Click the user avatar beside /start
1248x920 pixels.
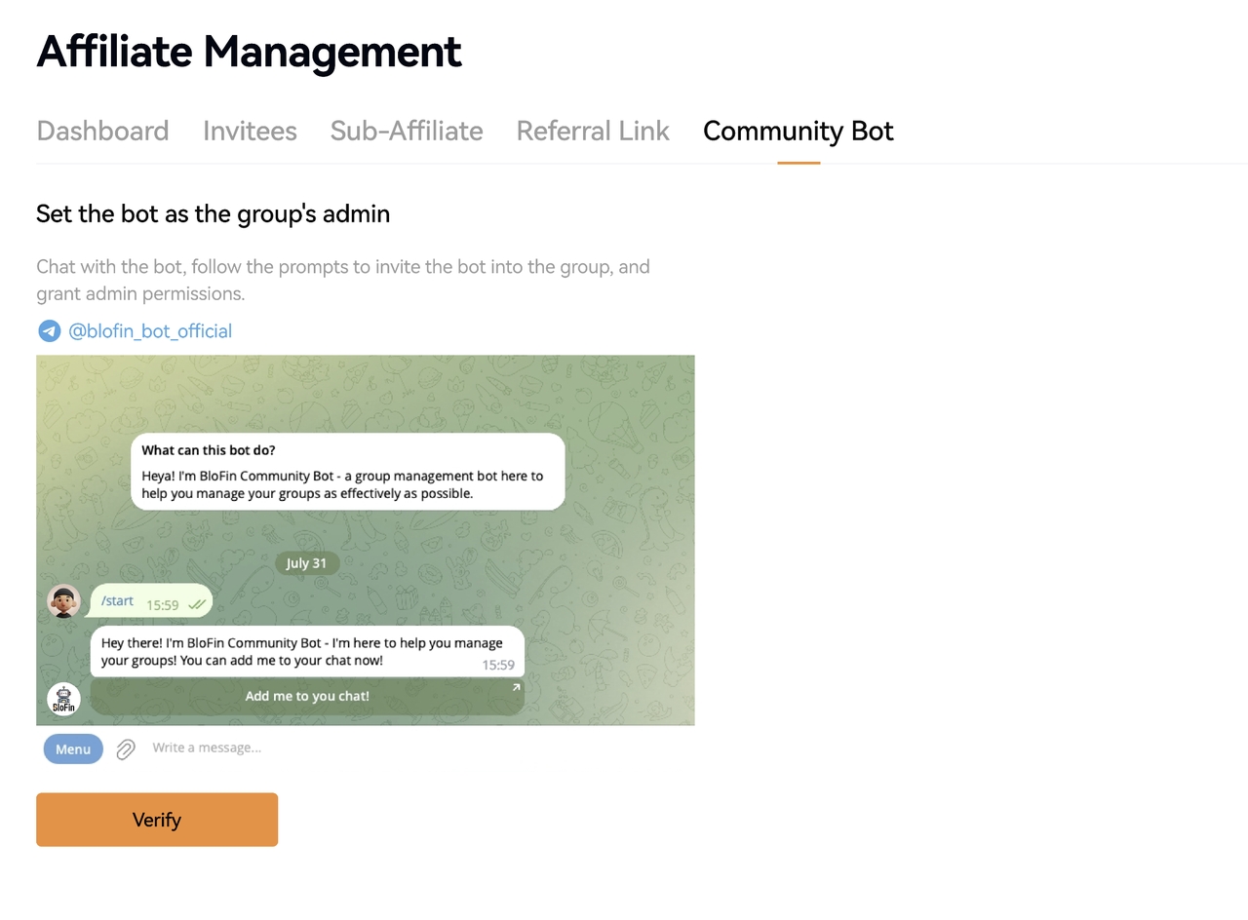coord(63,601)
